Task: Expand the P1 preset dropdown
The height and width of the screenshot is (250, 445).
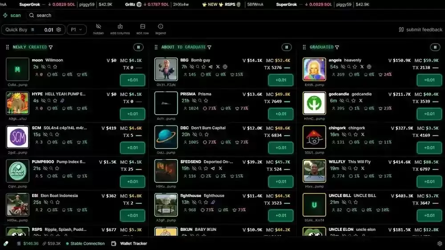Action: click(77, 30)
